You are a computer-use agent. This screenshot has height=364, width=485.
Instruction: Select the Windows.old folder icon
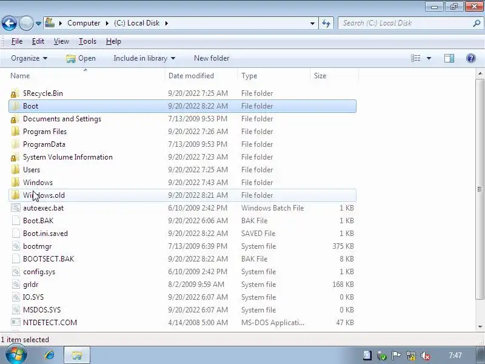click(15, 195)
